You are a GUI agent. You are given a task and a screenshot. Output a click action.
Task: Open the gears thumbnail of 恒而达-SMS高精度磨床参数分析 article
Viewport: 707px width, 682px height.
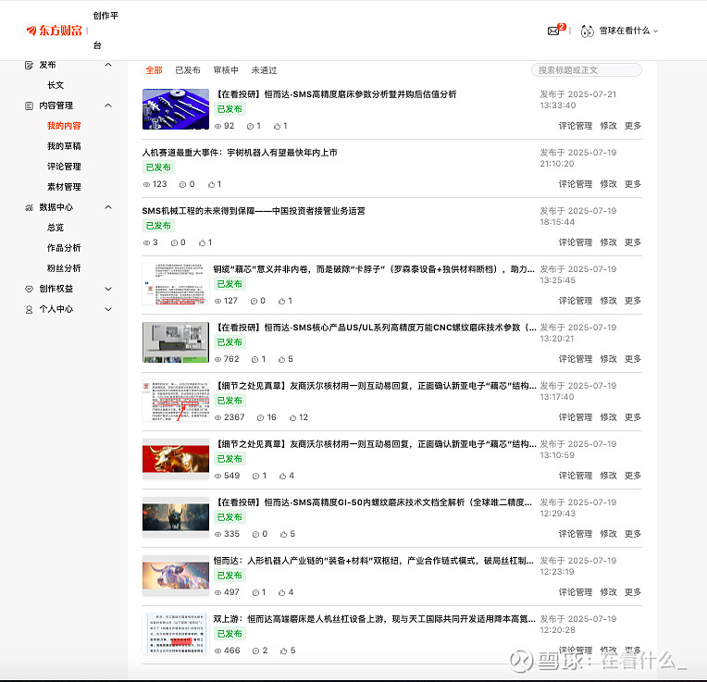176,109
